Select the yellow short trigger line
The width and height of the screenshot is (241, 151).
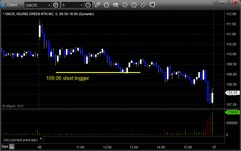click(x=98, y=72)
